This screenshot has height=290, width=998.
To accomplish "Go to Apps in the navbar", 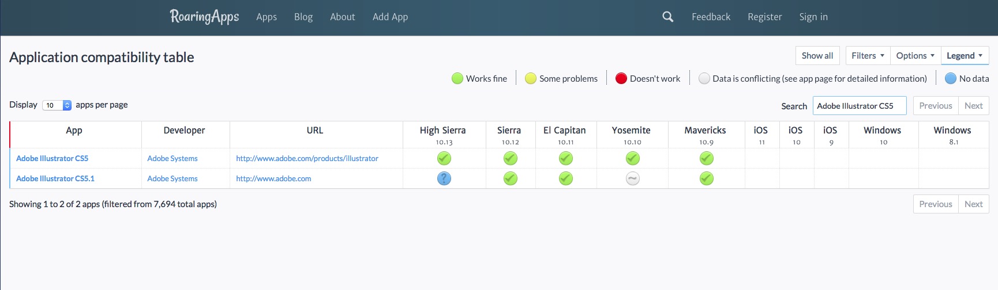I will point(267,17).
